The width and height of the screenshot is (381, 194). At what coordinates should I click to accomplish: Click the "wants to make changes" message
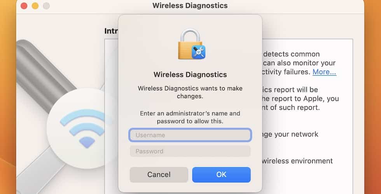pyautogui.click(x=190, y=92)
